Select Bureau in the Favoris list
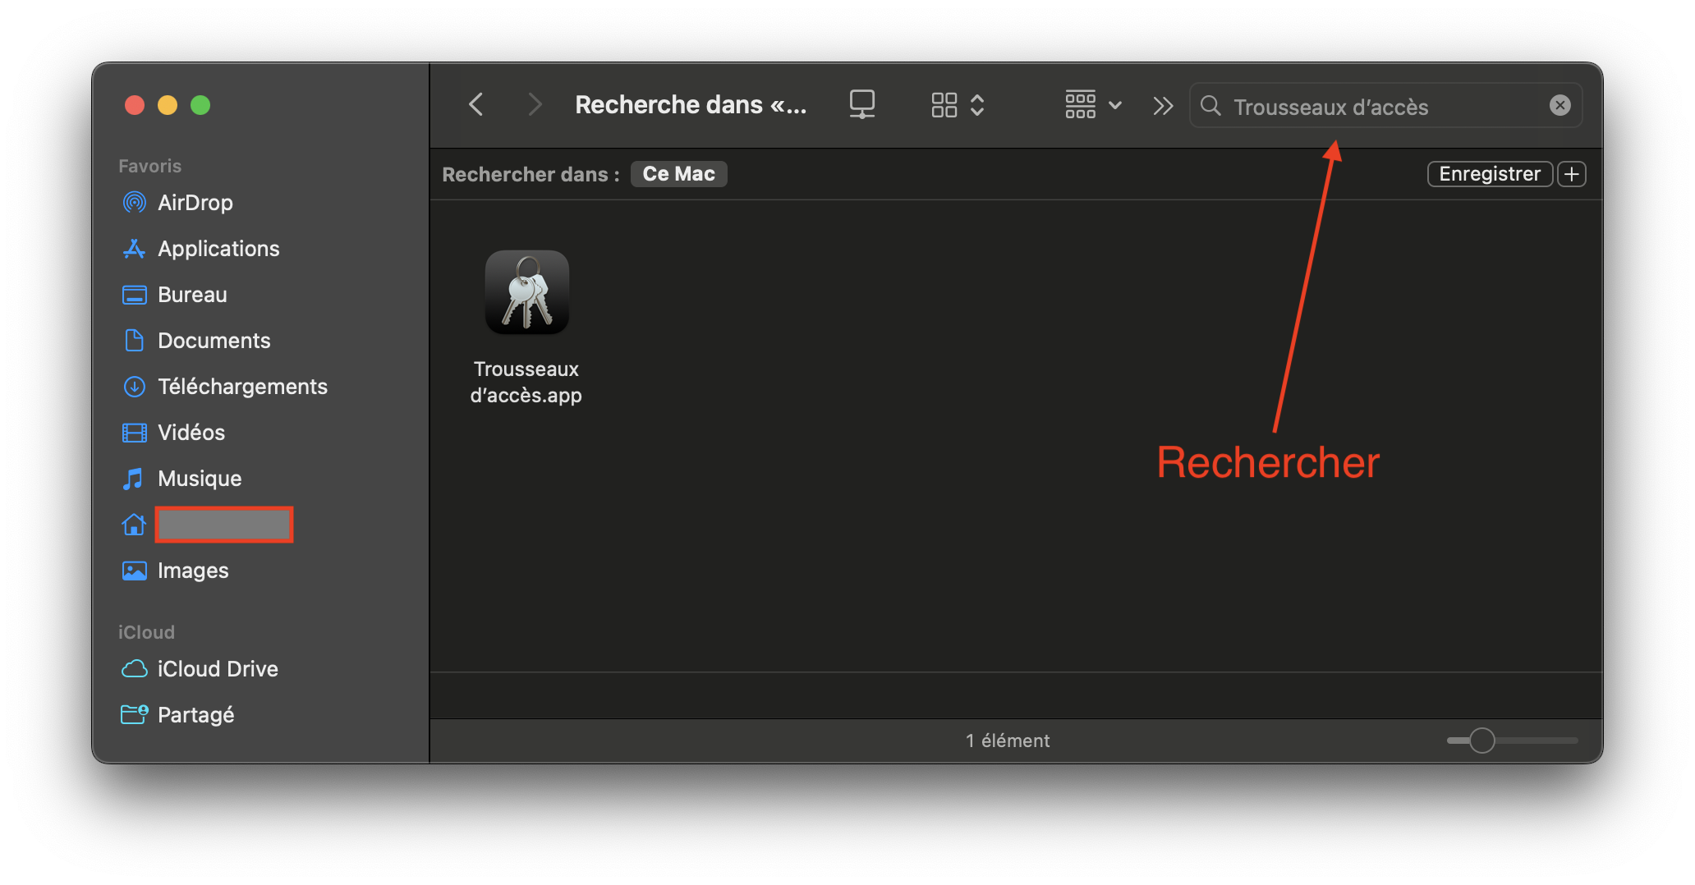The image size is (1695, 885). (x=192, y=295)
